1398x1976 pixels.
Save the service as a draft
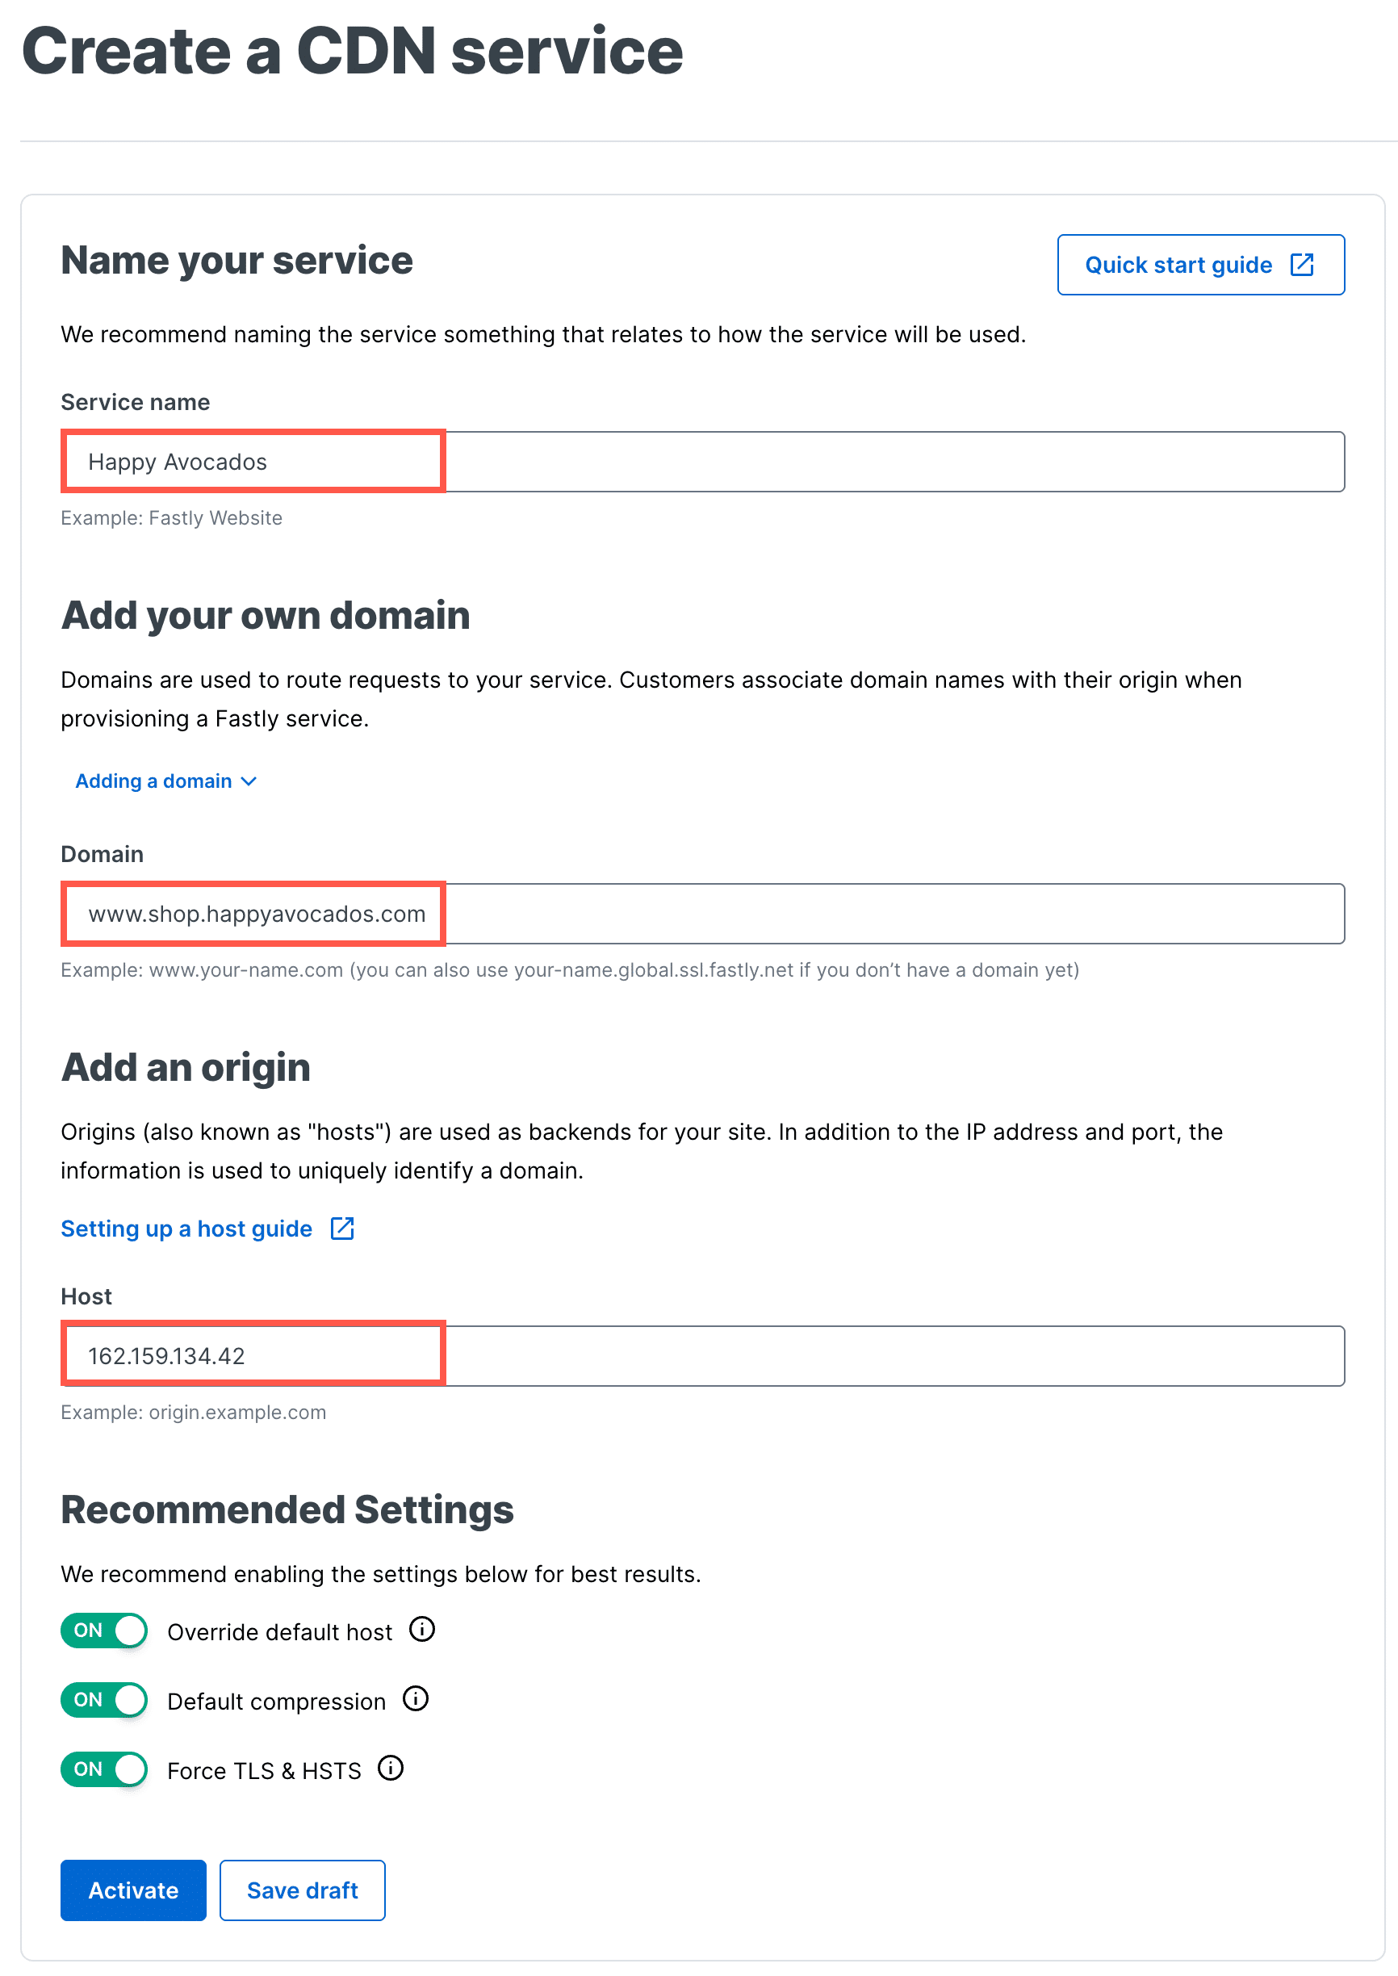click(x=302, y=1890)
